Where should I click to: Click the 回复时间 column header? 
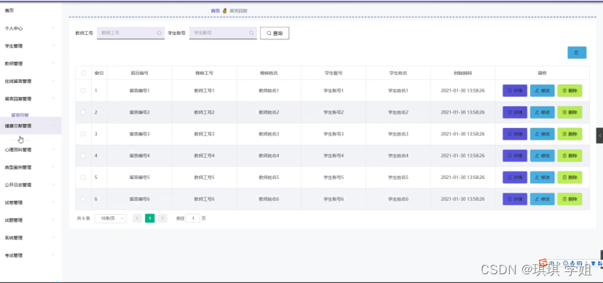pyautogui.click(x=462, y=73)
